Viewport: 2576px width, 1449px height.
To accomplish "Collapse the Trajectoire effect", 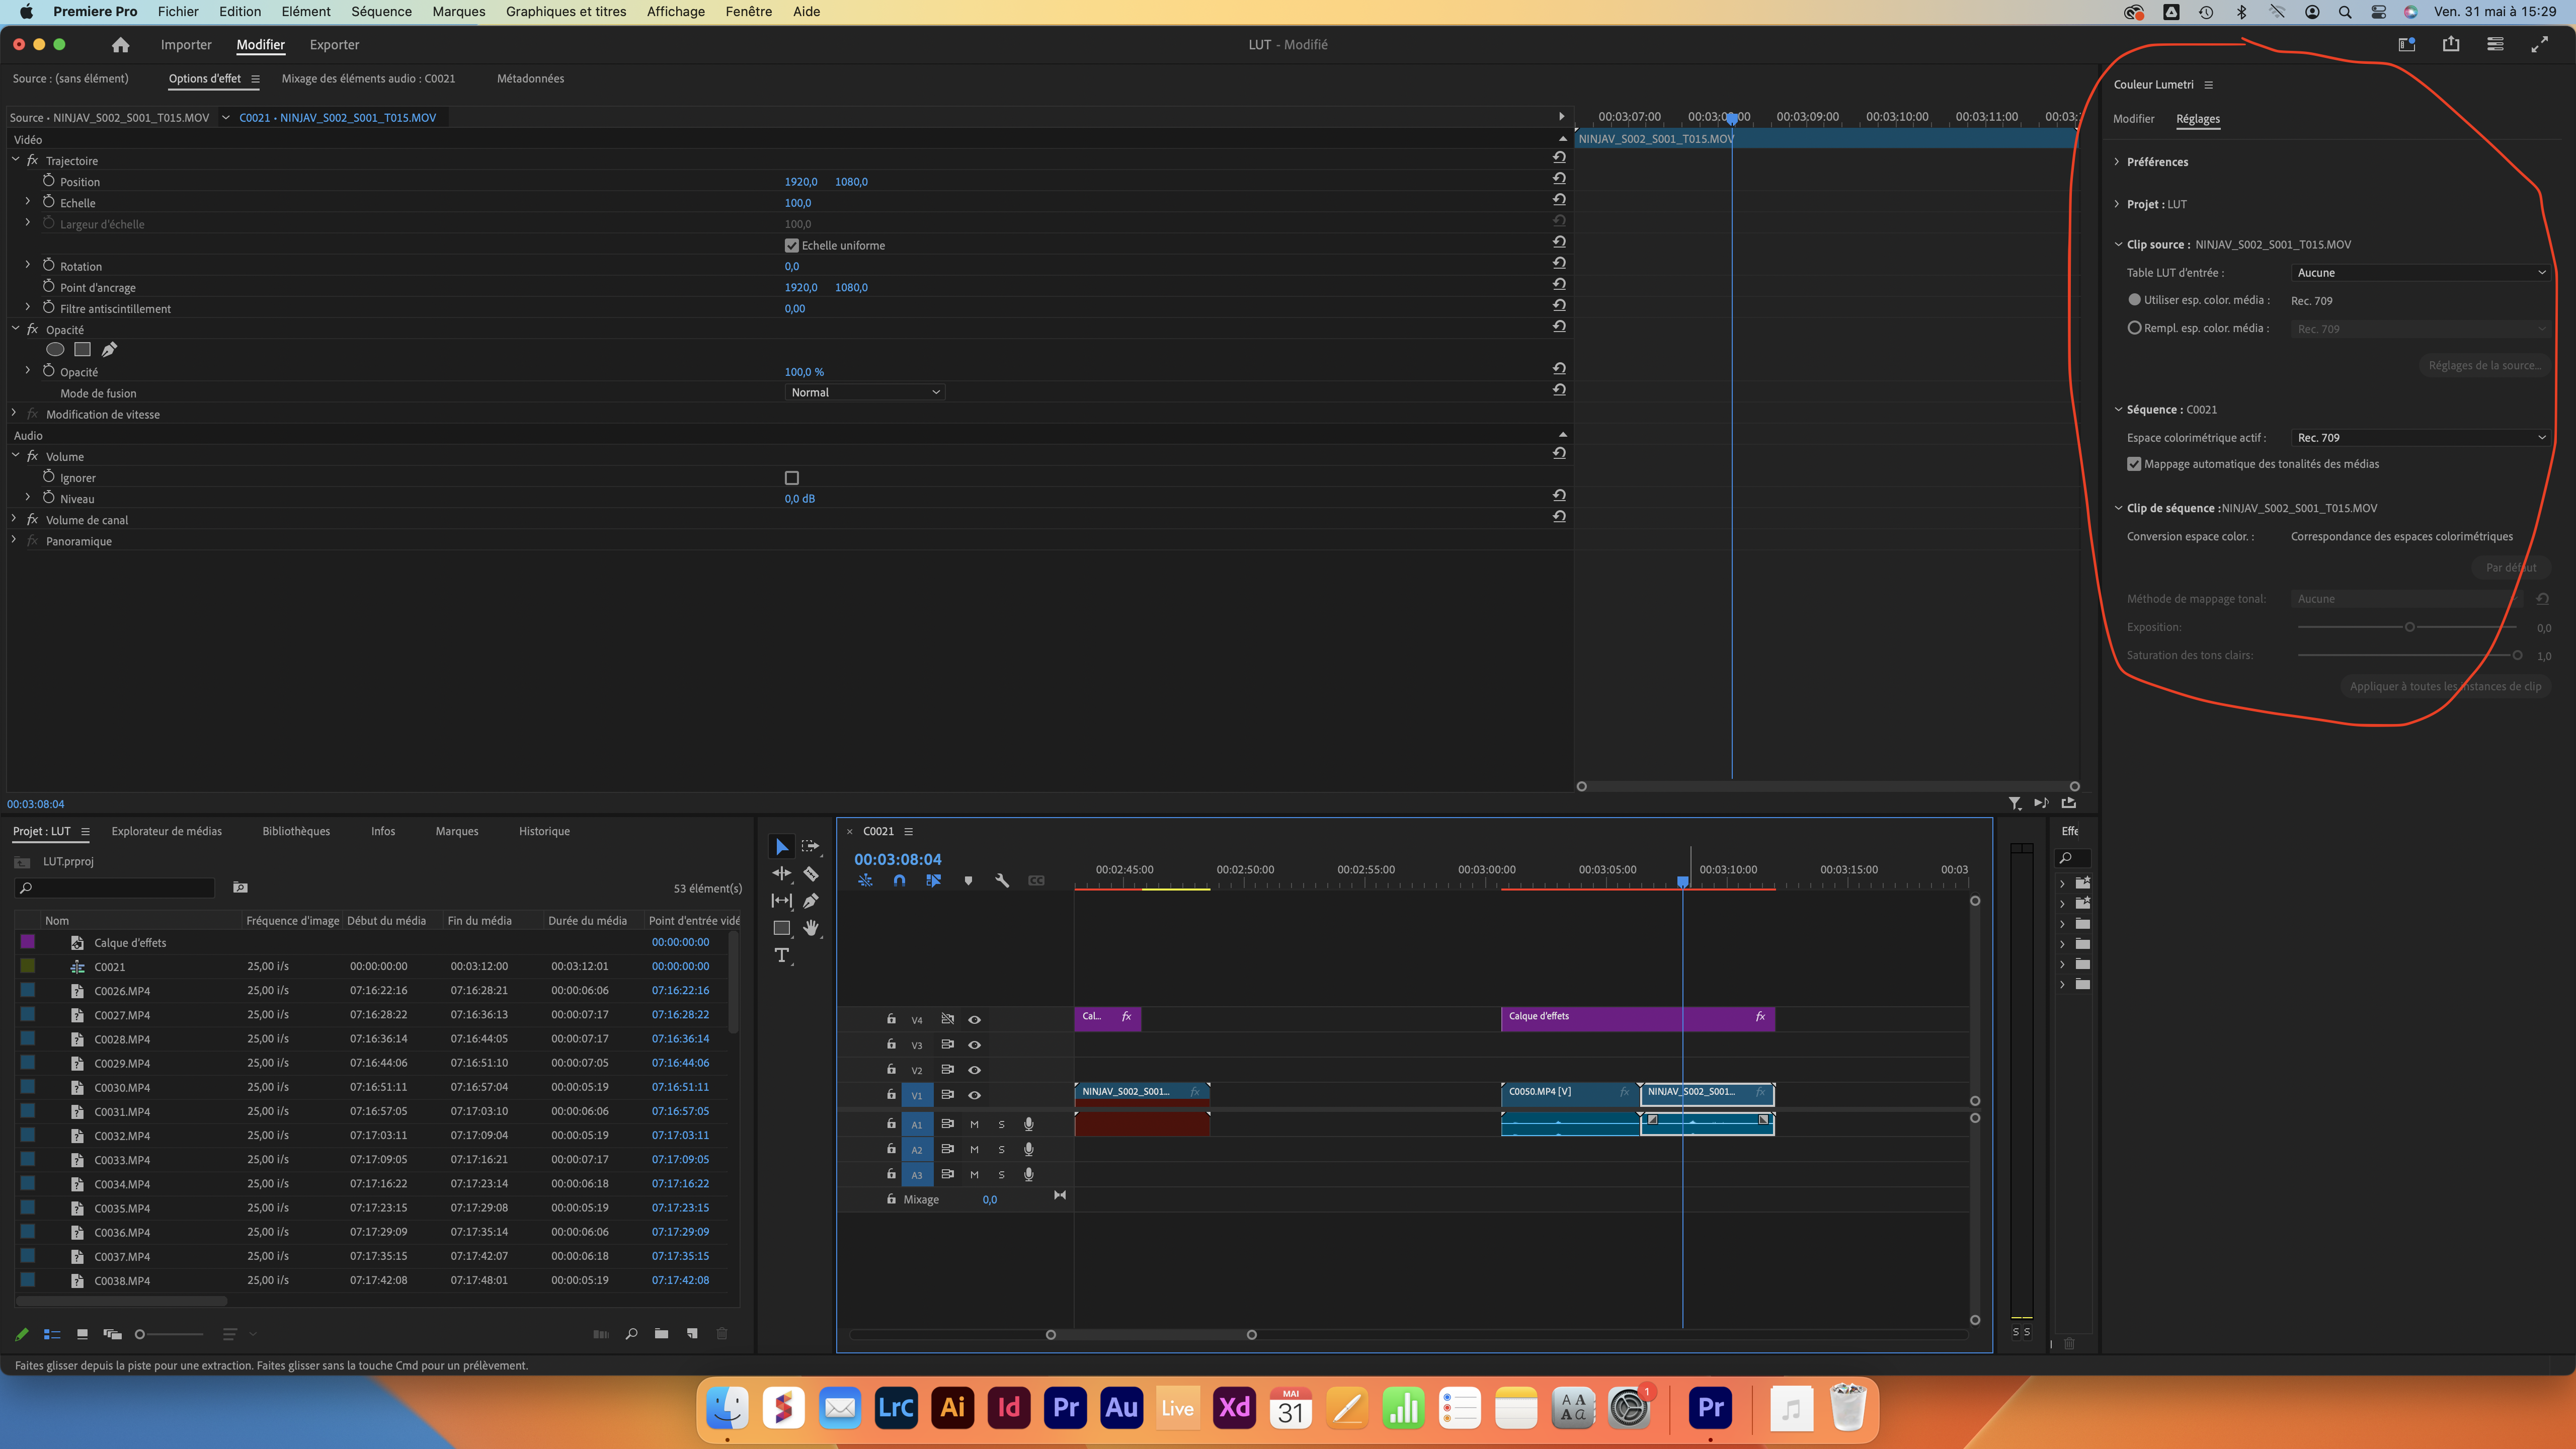I will [x=15, y=159].
